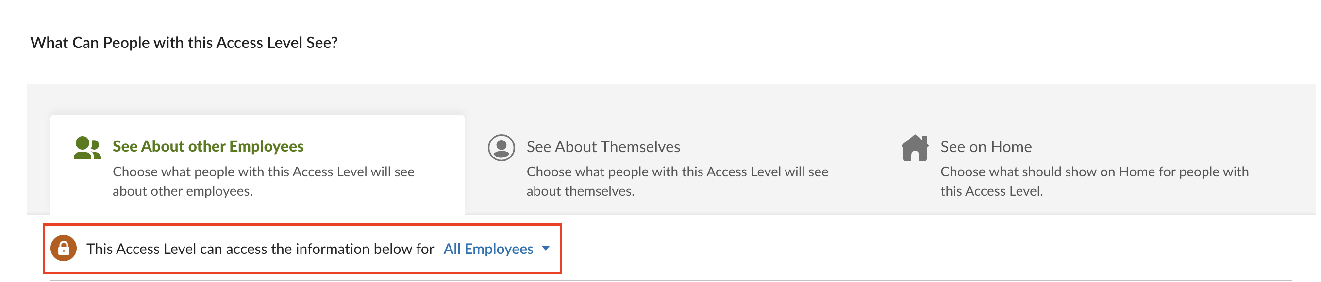Click the 'about other employees.' description text
The image size is (1321, 282).
(x=183, y=191)
